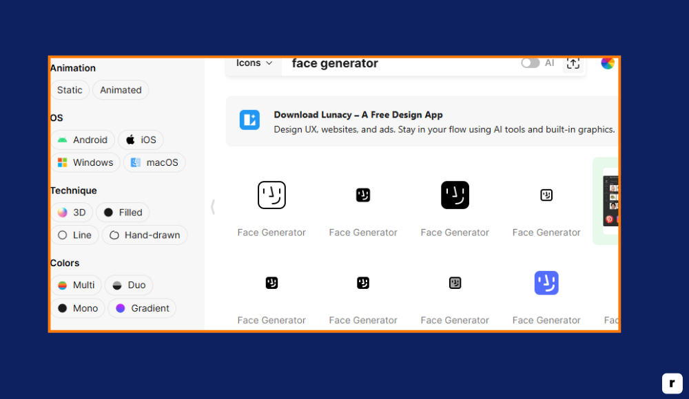
Task: Select the iOS filter chip
Action: pyautogui.click(x=141, y=140)
